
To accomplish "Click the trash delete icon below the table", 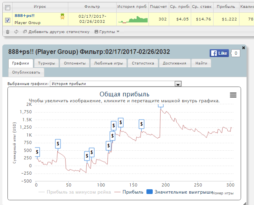I will point(7,32).
